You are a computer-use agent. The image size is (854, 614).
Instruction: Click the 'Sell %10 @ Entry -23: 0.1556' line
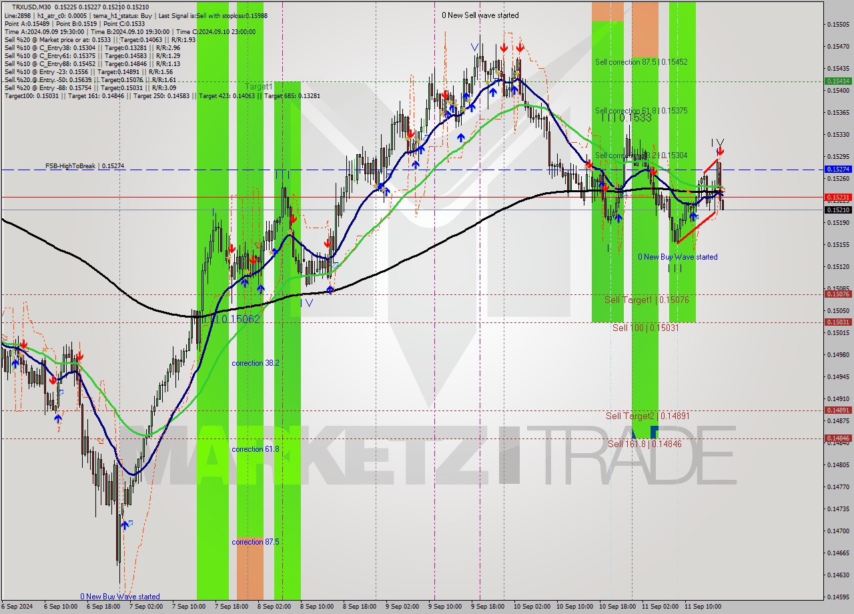(x=89, y=72)
